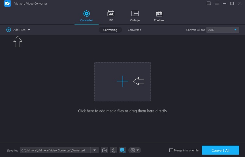Open the Collage tab
The image size is (245, 157).
[x=135, y=16]
